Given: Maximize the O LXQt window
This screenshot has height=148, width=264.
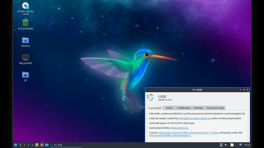Looking at the screenshot, I should 244,90.
